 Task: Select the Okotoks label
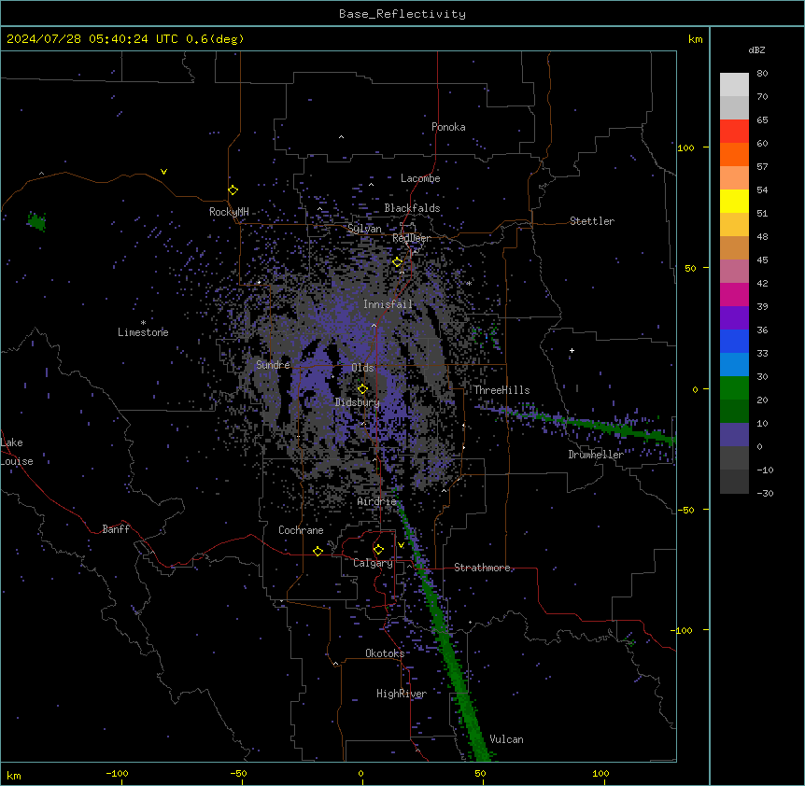coord(385,653)
